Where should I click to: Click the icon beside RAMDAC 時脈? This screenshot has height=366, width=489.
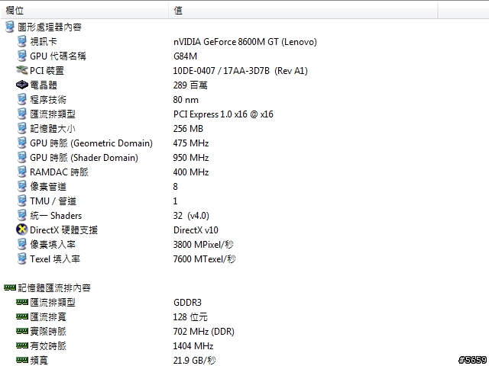point(22,172)
